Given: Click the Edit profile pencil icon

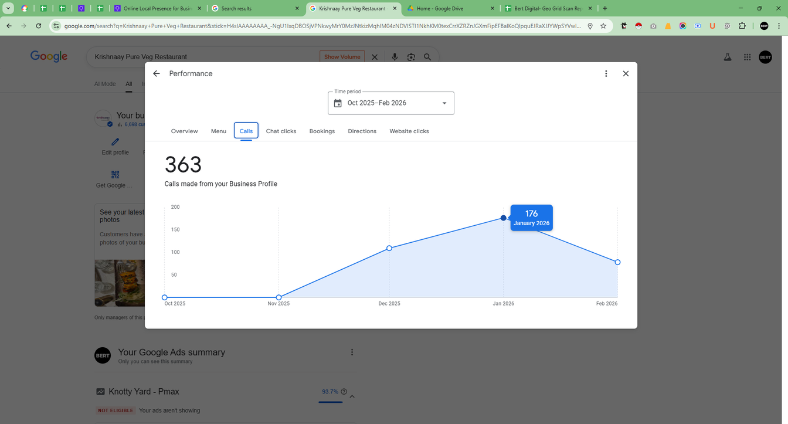Looking at the screenshot, I should pos(115,141).
